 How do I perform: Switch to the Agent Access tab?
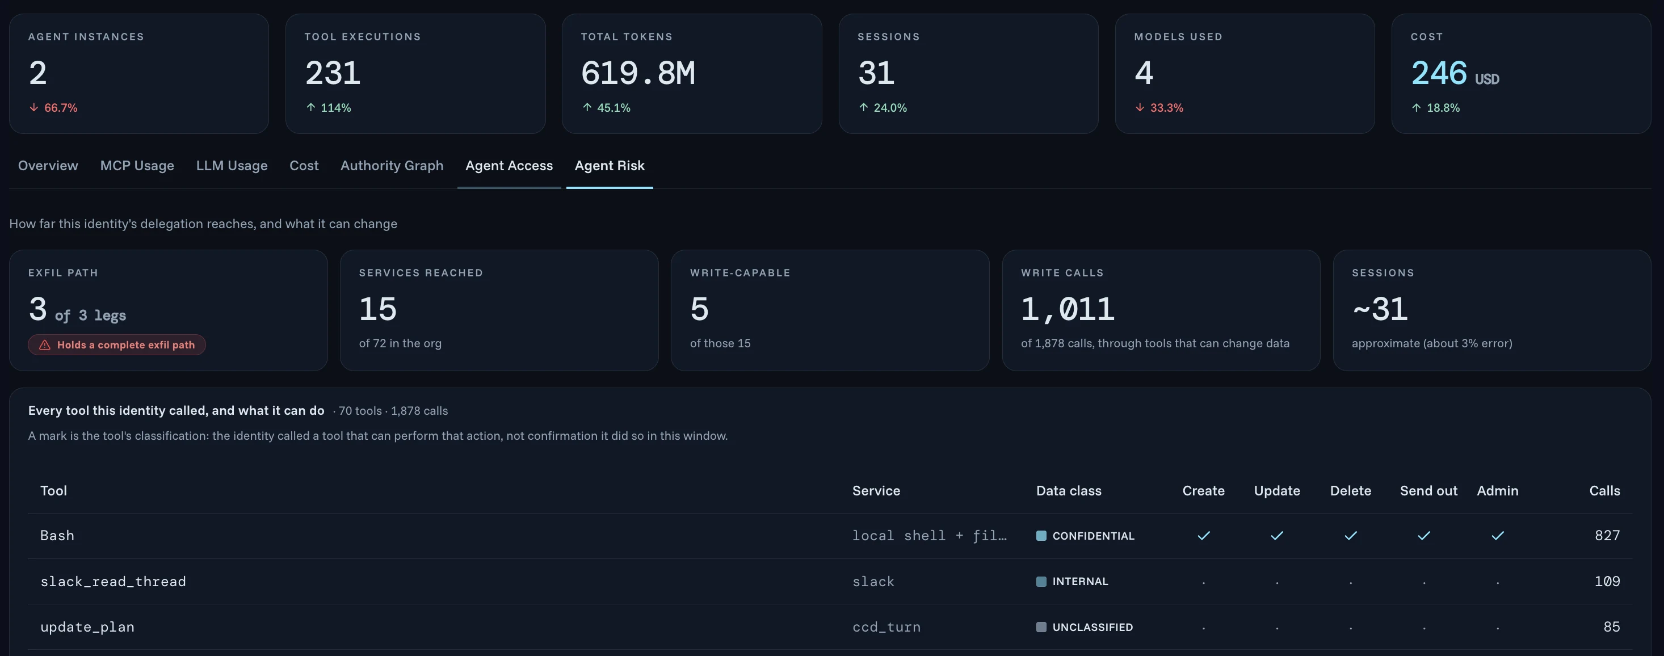click(x=509, y=165)
